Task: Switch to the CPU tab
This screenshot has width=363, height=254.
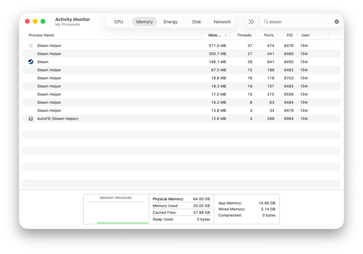Action: [x=119, y=22]
